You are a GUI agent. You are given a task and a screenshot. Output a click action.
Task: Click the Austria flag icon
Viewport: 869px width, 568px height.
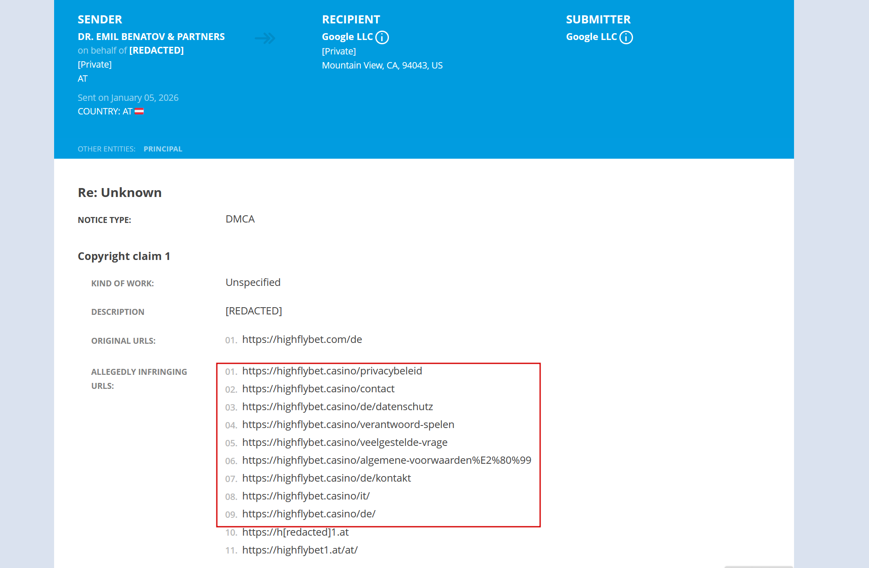tap(139, 111)
